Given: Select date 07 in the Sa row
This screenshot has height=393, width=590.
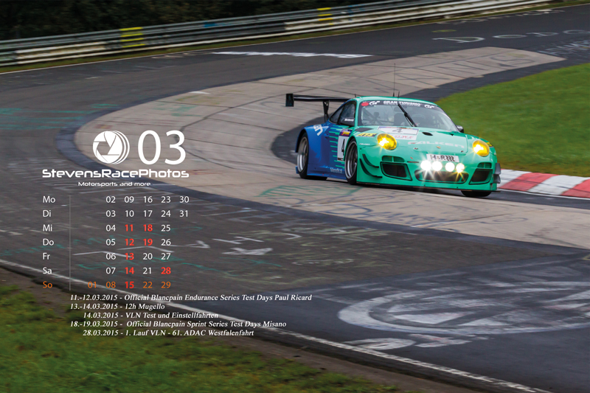Looking at the screenshot, I should click(111, 271).
